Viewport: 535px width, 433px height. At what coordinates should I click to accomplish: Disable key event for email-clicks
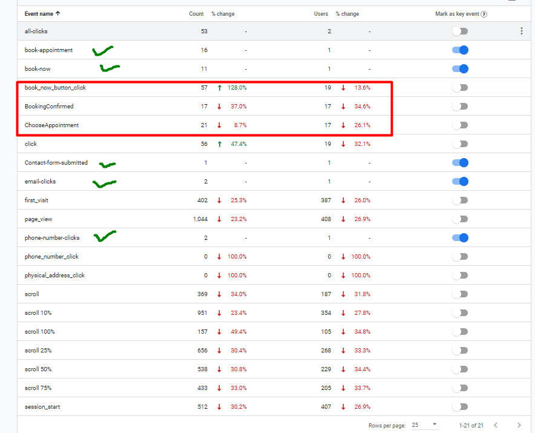click(x=460, y=182)
